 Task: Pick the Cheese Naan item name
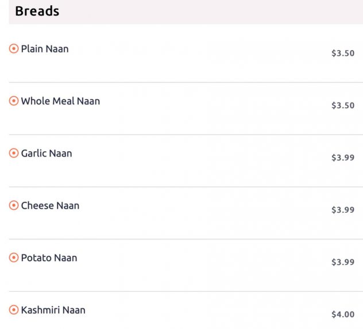(50, 206)
